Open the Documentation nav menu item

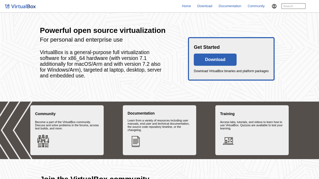(x=230, y=6)
